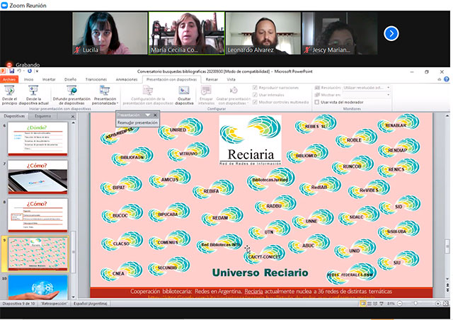Save the presentation from quick access toolbar
The image size is (453, 320).
11,71
